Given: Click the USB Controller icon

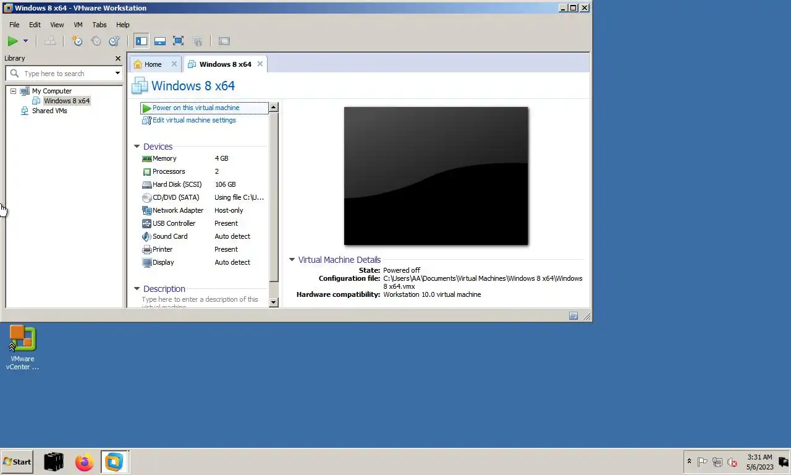Looking at the screenshot, I should tap(146, 224).
